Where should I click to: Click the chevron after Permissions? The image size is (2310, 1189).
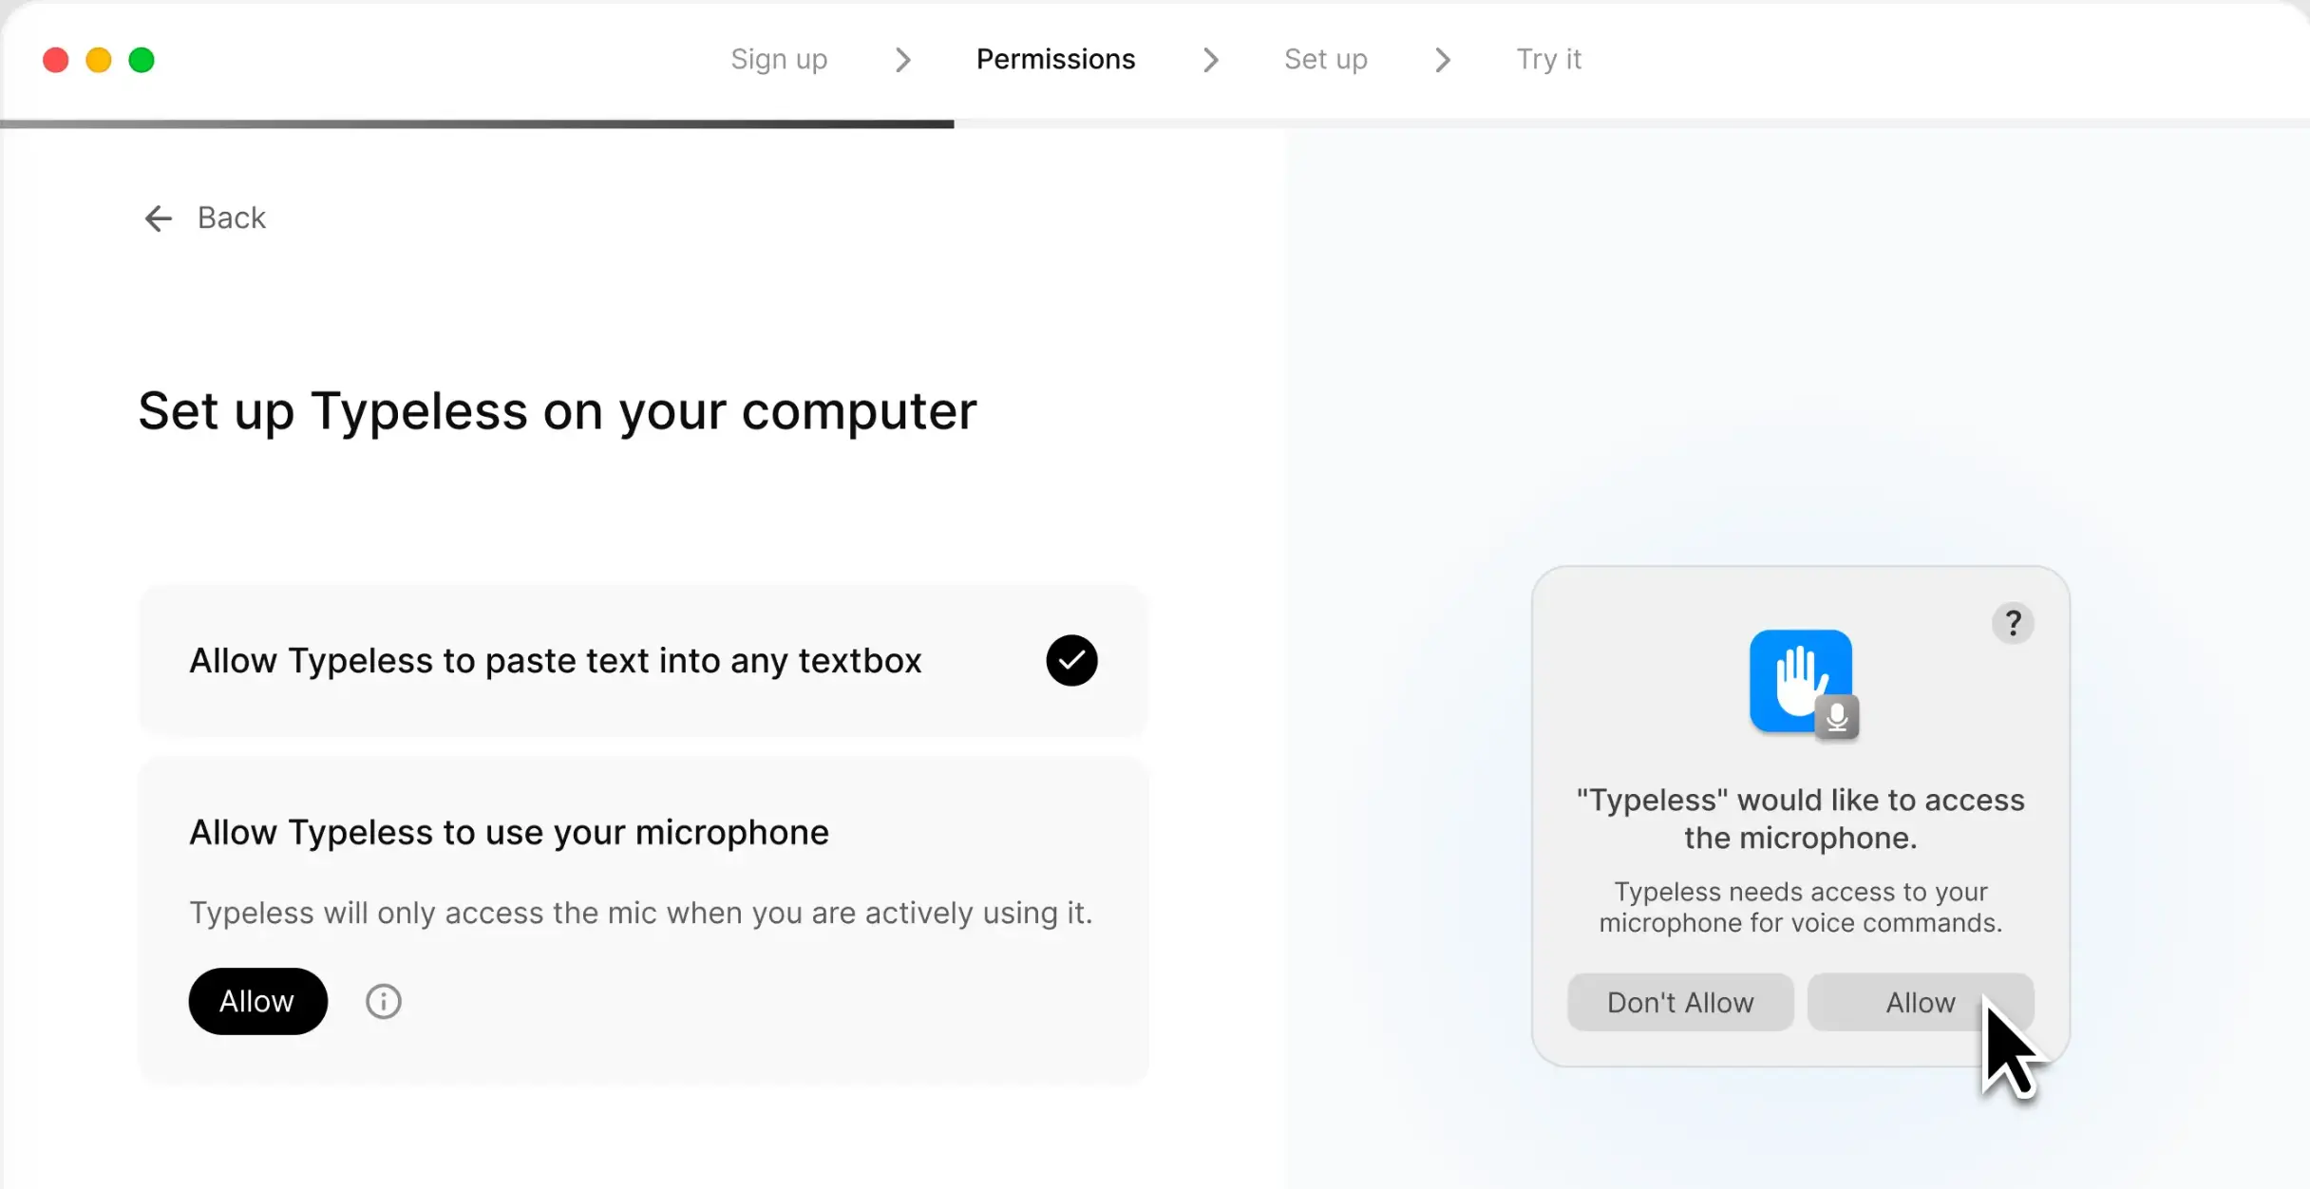[1210, 60]
